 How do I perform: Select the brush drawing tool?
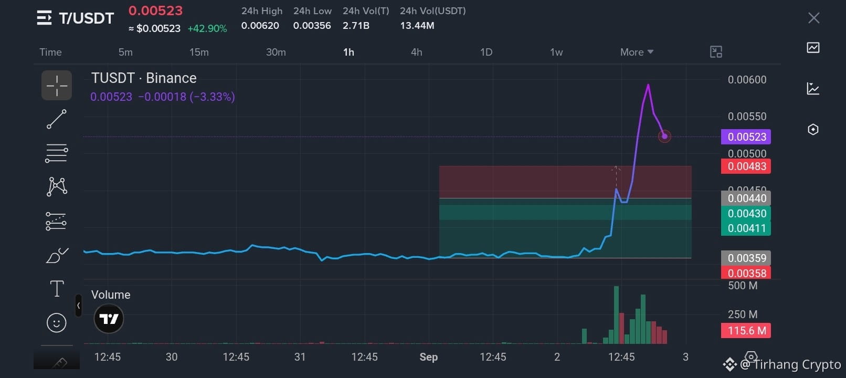(57, 256)
